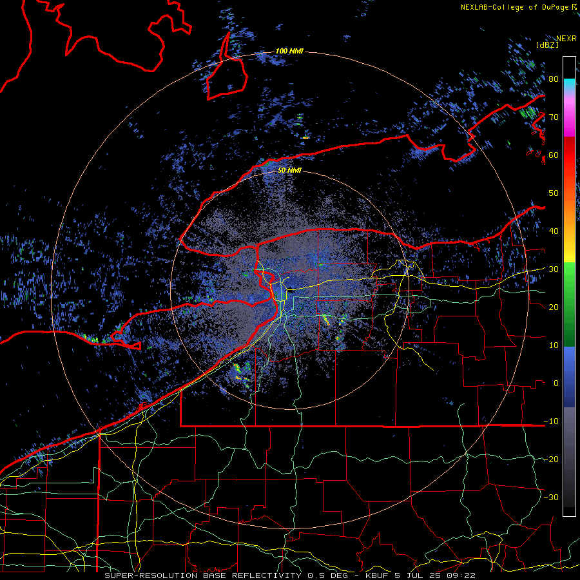Click the -10 value on the dBZ scale
The image size is (580, 580).
click(551, 421)
